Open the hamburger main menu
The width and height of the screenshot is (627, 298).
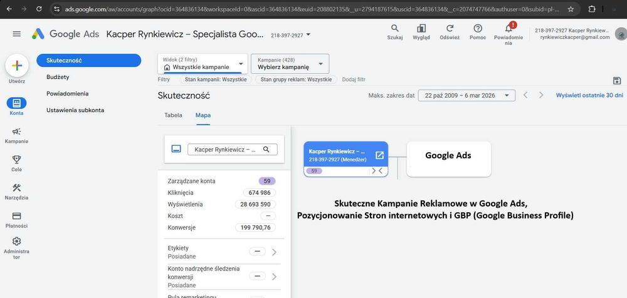[17, 34]
